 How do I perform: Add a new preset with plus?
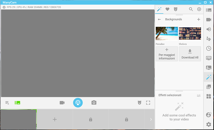(x=55, y=119)
